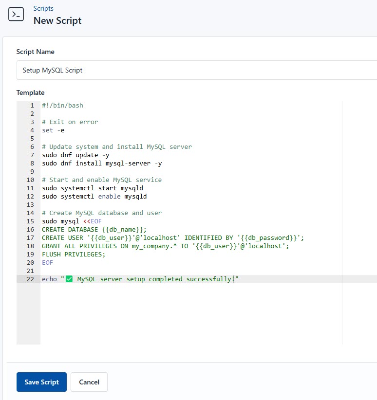Click the '# Update system and install MySQL server' comment

click(117, 146)
